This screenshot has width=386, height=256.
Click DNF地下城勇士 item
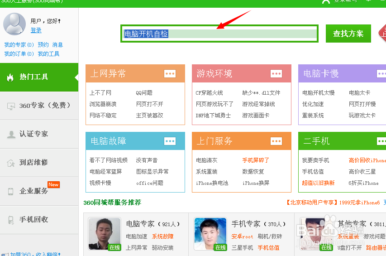click(213, 116)
